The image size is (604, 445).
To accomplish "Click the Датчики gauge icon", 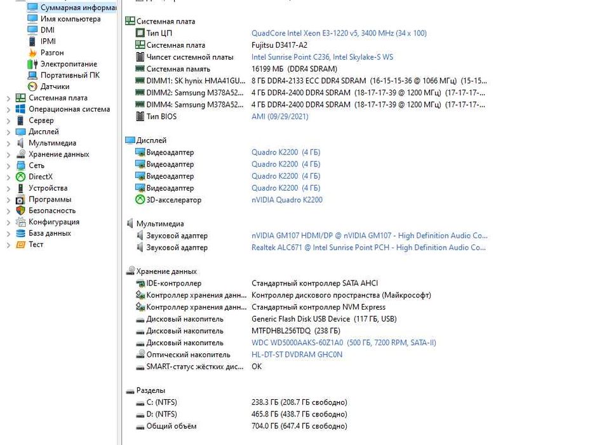I will click(32, 86).
